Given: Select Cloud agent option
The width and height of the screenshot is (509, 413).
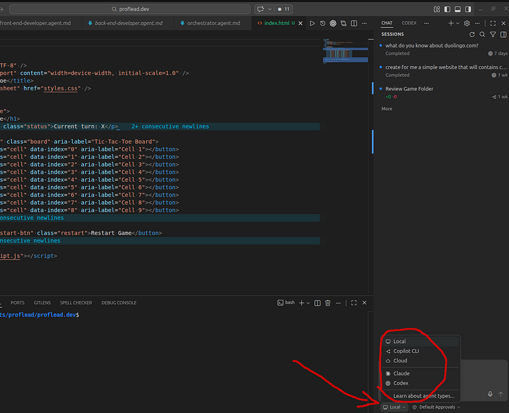Looking at the screenshot, I should [421, 361].
